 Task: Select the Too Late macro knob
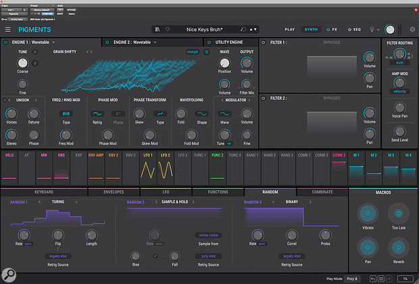tap(399, 213)
